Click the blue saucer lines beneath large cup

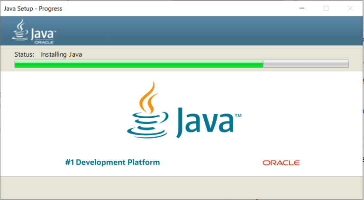click(146, 129)
